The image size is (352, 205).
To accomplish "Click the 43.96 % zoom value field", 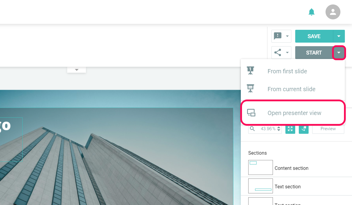I will [268, 129].
